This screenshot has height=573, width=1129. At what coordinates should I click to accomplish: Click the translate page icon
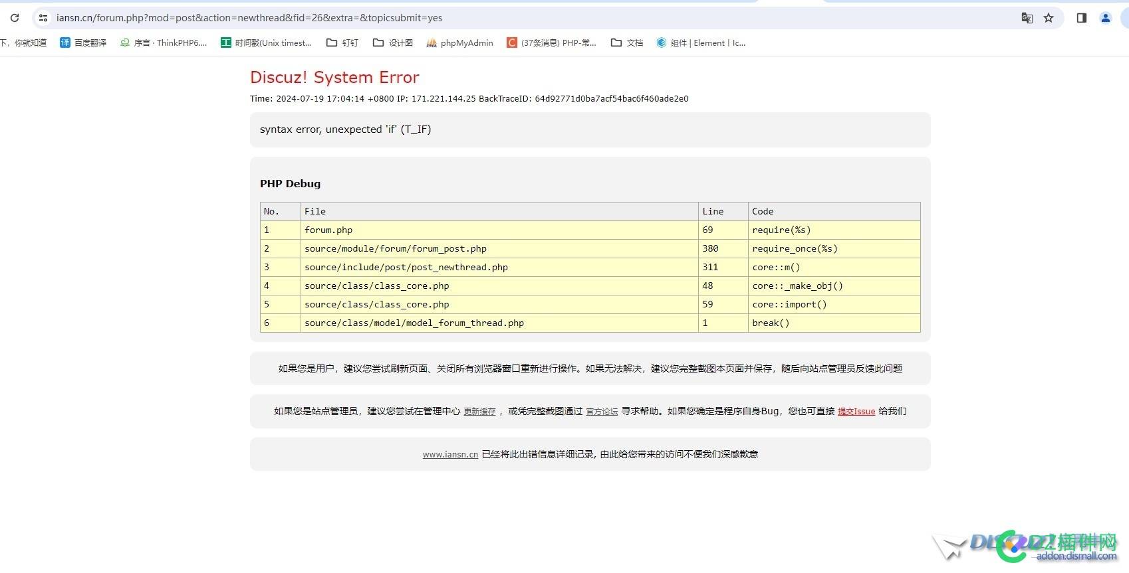(x=1027, y=18)
